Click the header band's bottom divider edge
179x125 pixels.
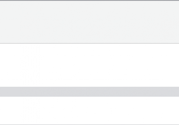pyautogui.click(x=89, y=43)
